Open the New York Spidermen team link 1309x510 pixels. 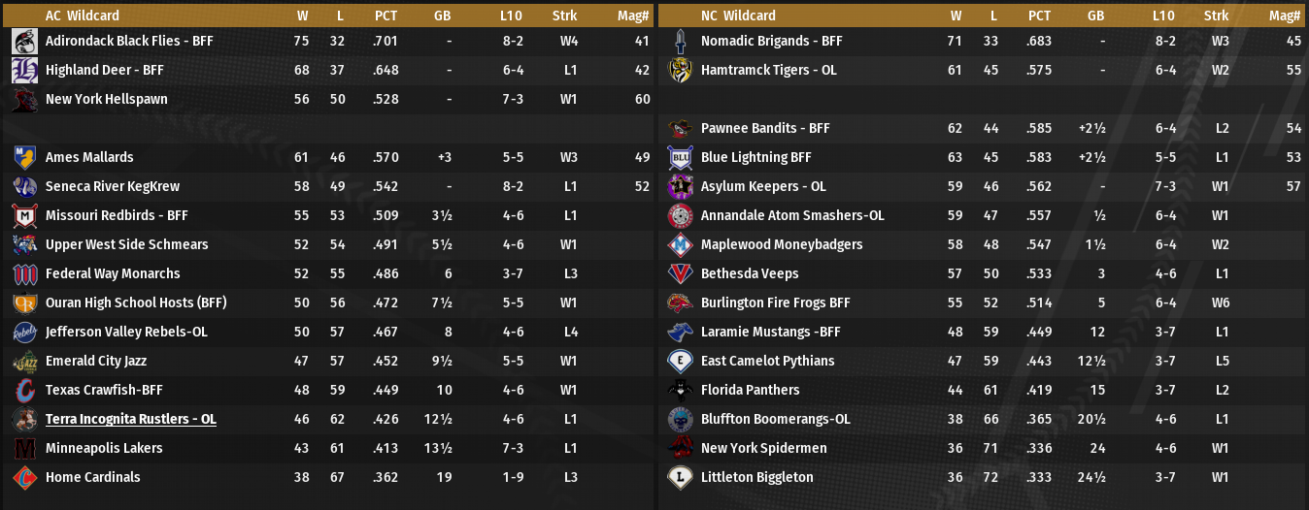pyautogui.click(x=763, y=448)
